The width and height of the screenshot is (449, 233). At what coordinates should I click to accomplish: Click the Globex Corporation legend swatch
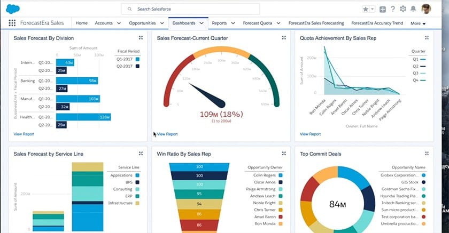[x=423, y=175]
